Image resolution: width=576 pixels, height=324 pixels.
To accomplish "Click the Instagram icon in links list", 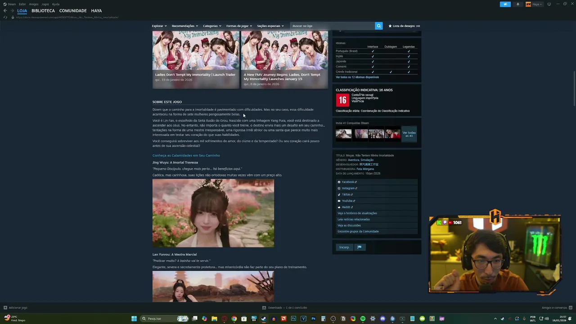I will tap(339, 188).
